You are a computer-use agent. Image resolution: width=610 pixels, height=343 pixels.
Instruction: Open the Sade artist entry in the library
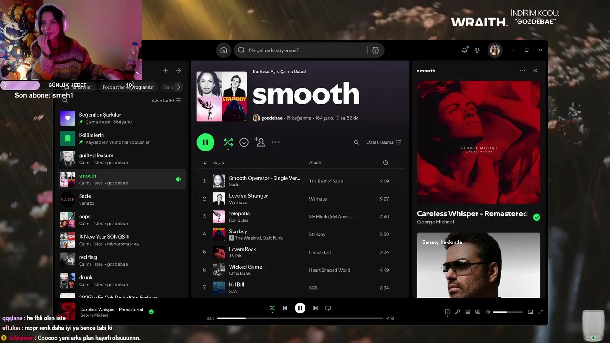122,199
